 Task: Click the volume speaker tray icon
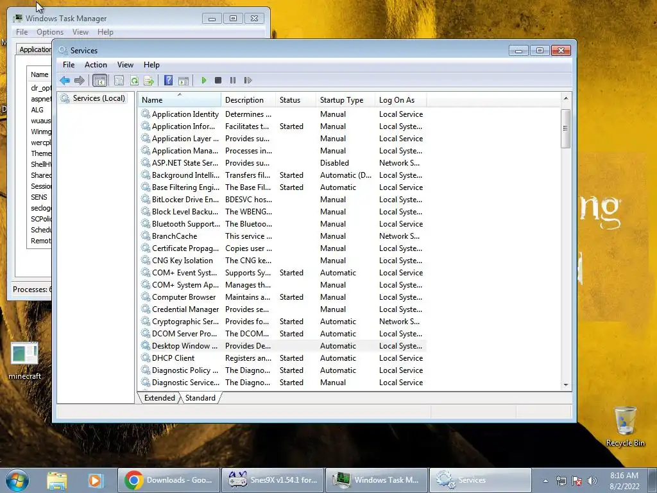point(592,481)
